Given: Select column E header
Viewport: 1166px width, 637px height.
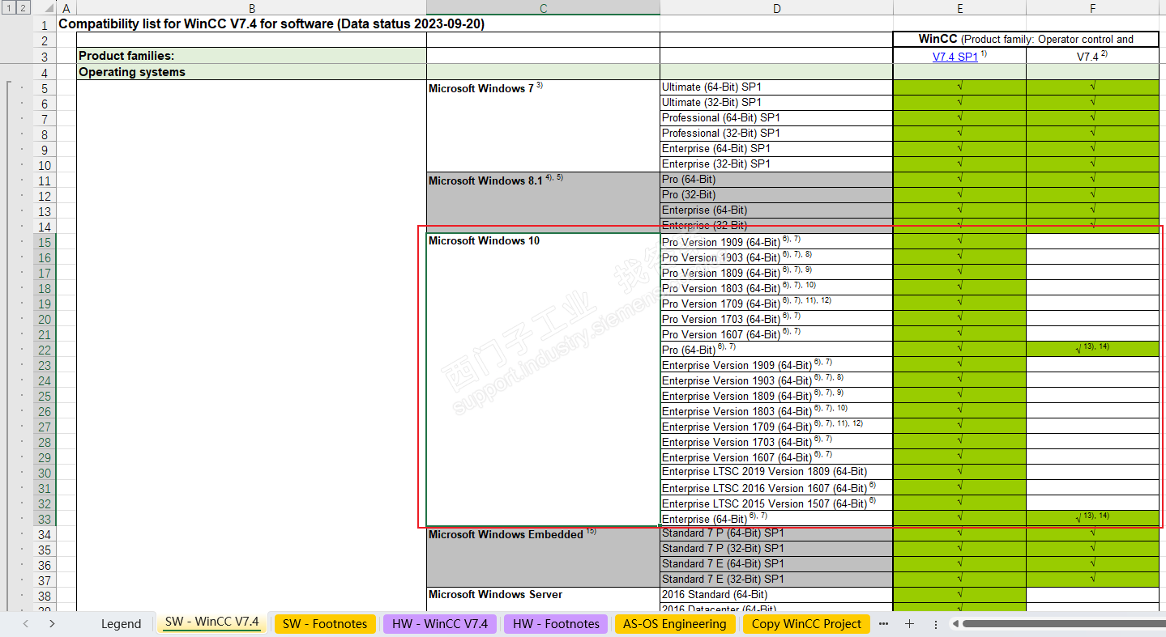Looking at the screenshot, I should (959, 8).
